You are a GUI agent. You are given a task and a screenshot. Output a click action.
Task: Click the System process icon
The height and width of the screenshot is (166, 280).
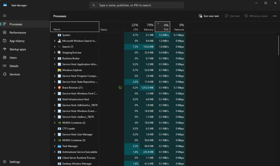pyautogui.click(x=59, y=35)
